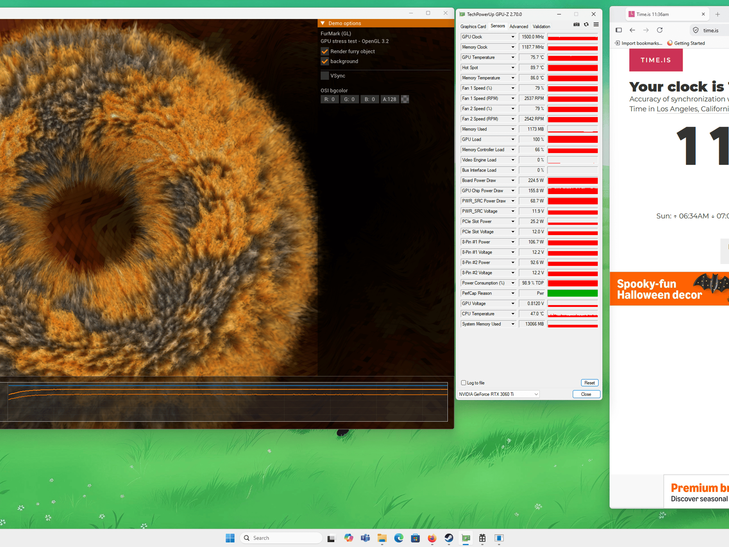Image resolution: width=729 pixels, height=547 pixels.
Task: Uncheck the background checkbox in FurMark
Action: [x=325, y=61]
